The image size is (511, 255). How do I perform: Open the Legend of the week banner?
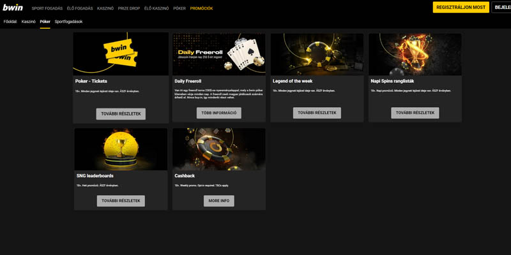[317, 54]
